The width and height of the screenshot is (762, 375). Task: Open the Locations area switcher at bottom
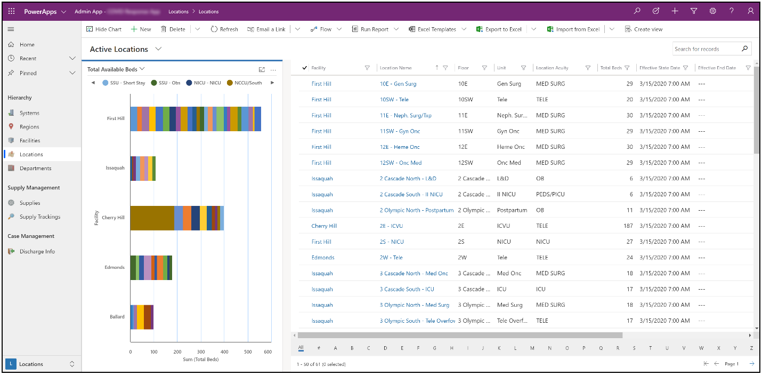42,364
